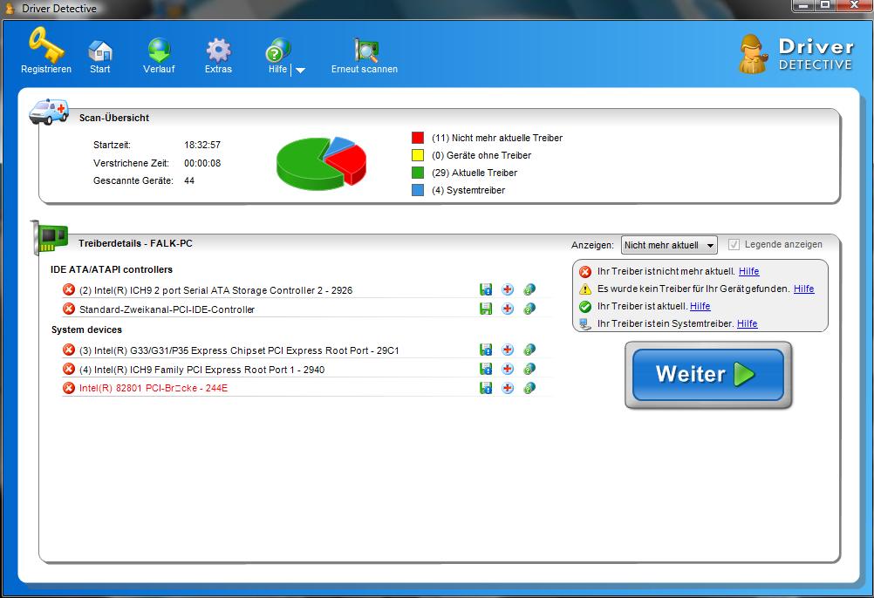Click Verstrichene Zeit value 00:00:08
This screenshot has height=598, width=874.
(202, 163)
